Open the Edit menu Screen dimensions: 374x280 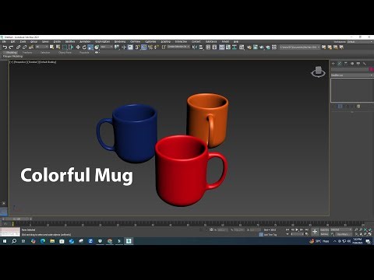12,42
